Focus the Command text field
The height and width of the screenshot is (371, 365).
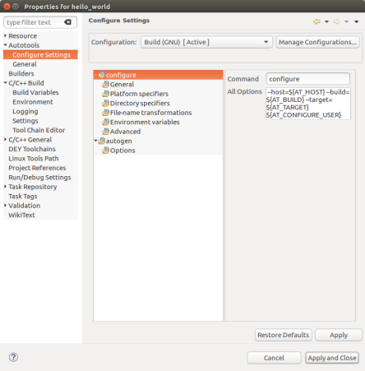tap(308, 79)
